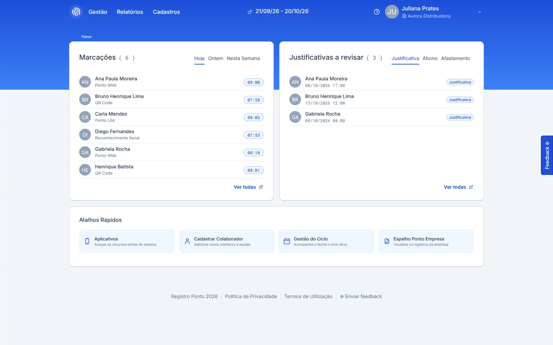Click the fingerprint logo icon

(x=76, y=12)
